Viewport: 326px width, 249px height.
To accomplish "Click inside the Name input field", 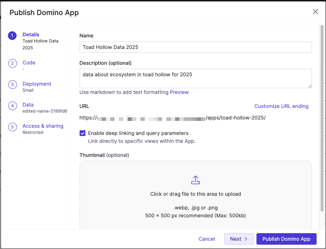I will (196, 47).
